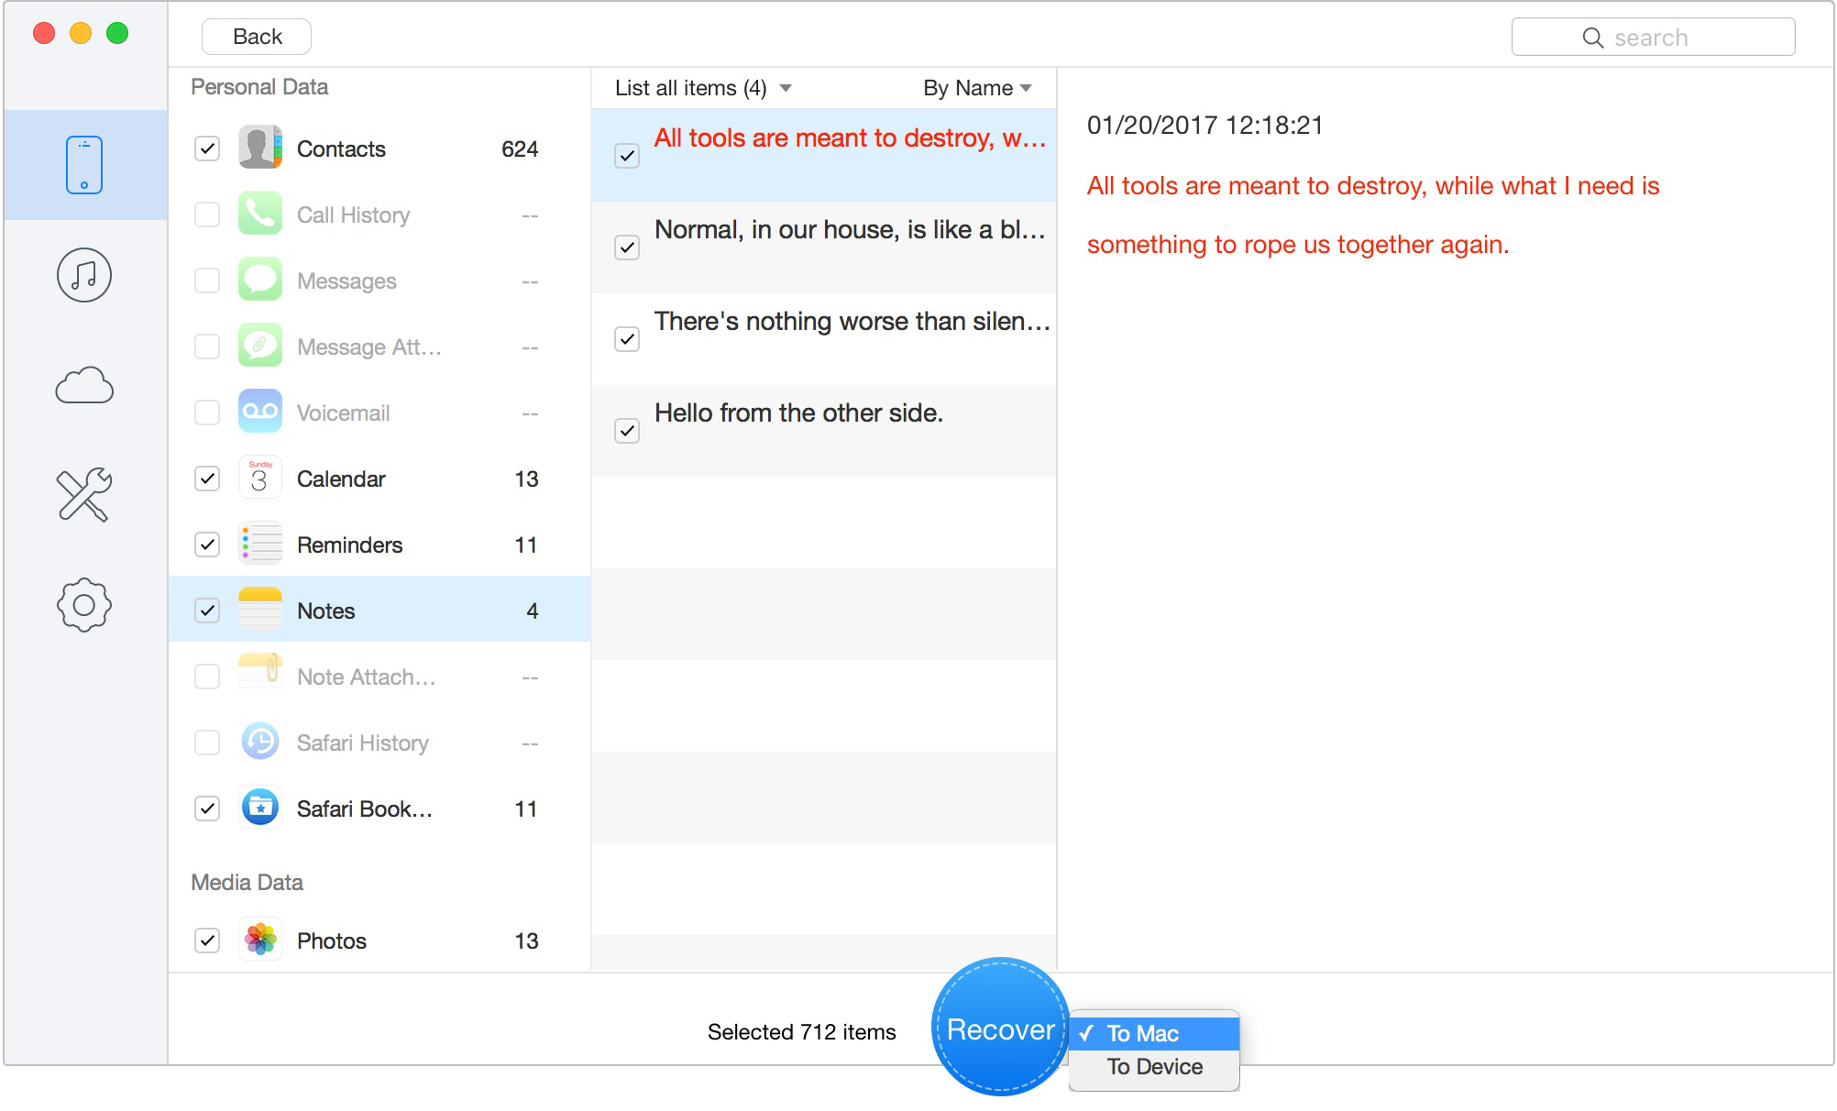Click the Safari History clock icon
The image size is (1837, 1111).
[x=260, y=742]
